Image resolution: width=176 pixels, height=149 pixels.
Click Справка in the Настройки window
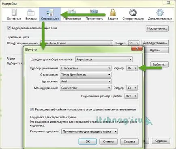coord(161,141)
